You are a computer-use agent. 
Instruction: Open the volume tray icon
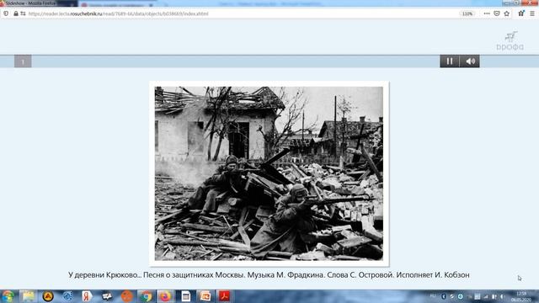click(x=502, y=296)
